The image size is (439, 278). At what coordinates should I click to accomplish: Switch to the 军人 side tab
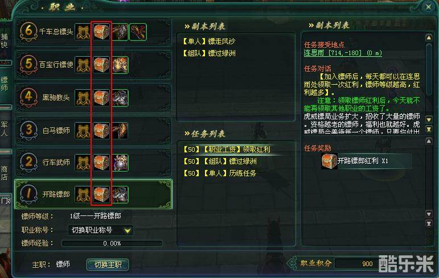[x=5, y=129]
